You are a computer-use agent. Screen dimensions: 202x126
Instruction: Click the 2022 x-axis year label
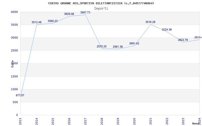coord(167,121)
